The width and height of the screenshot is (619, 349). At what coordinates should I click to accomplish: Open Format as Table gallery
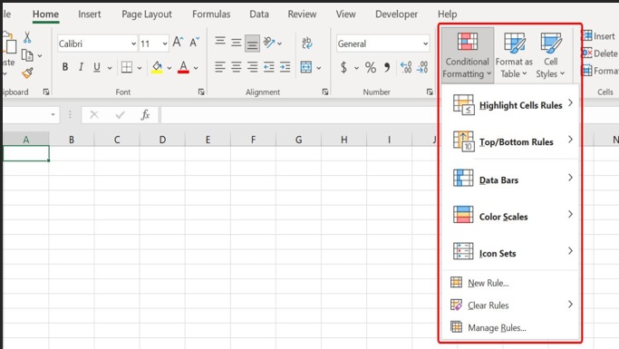point(515,55)
